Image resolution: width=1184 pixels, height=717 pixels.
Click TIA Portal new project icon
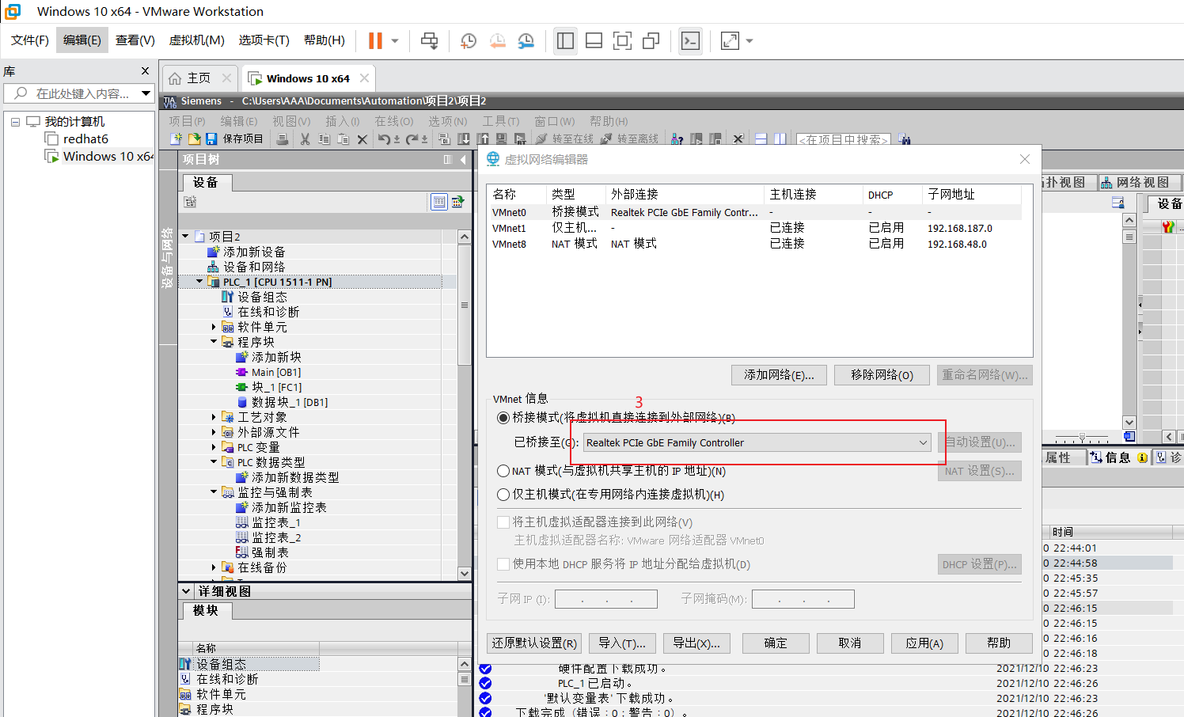pos(176,138)
